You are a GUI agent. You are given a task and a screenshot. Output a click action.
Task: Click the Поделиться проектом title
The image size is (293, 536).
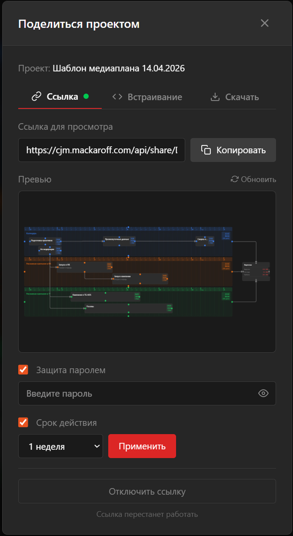pyautogui.click(x=79, y=24)
